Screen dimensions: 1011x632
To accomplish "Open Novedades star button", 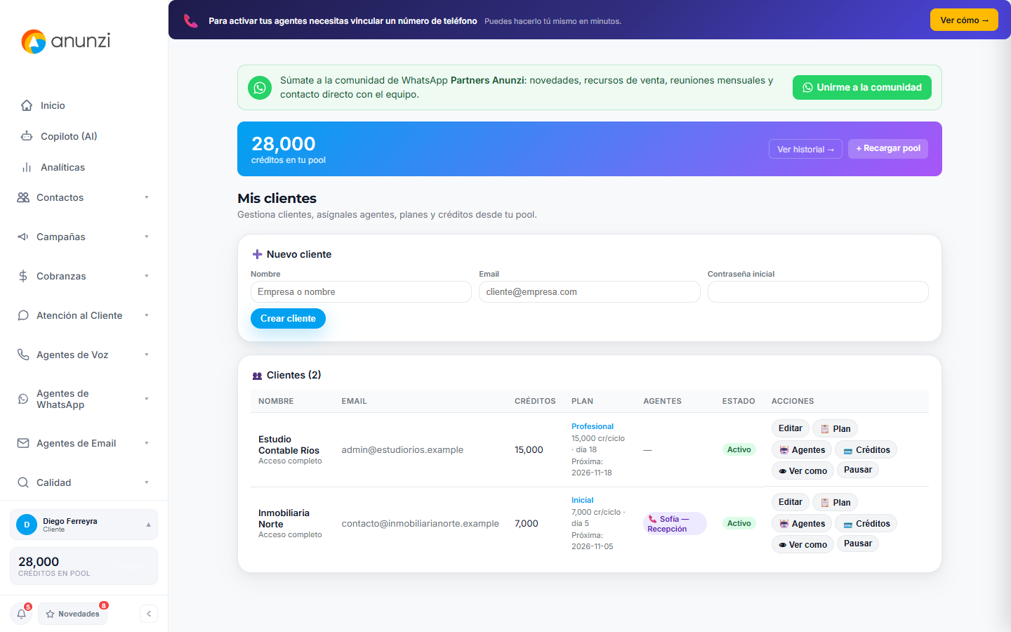I will click(x=72, y=614).
